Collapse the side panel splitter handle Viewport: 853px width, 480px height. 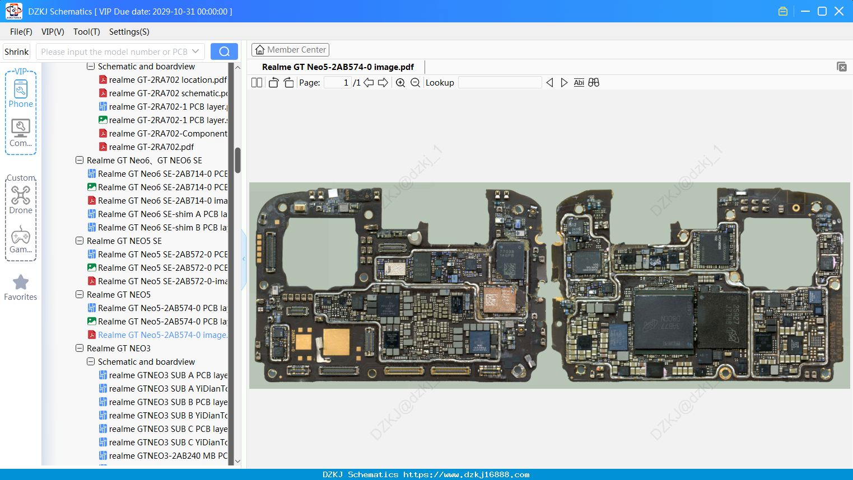click(244, 259)
